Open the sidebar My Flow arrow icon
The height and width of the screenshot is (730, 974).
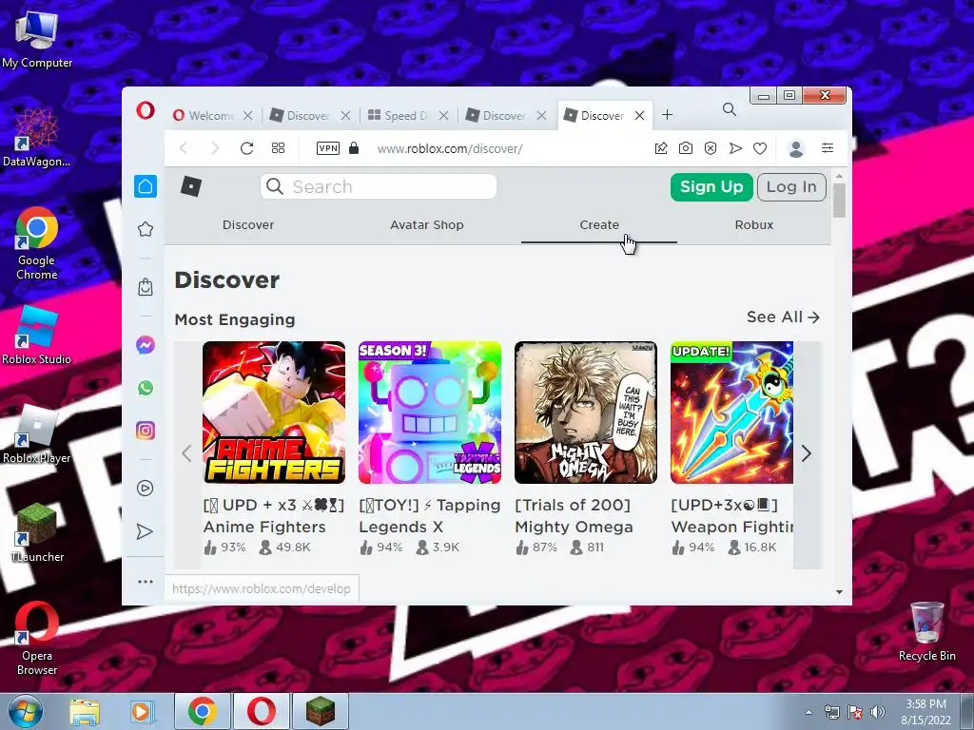[x=145, y=532]
